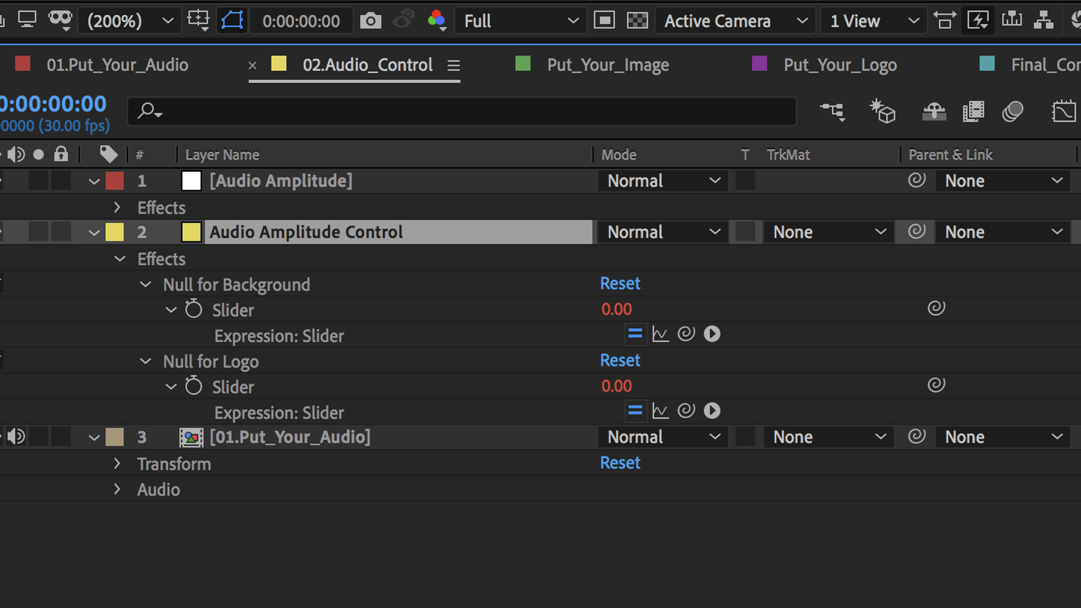Toggle stopwatch on Null for Logo Slider
This screenshot has width=1081, height=608.
194,387
